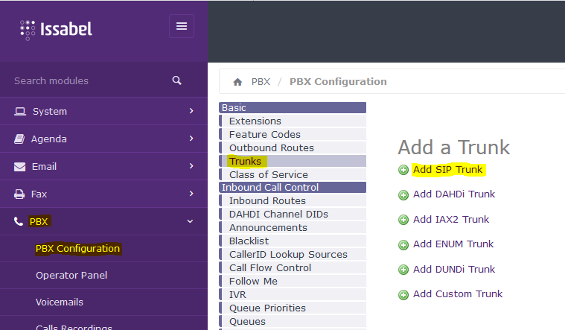Click the home icon in breadcrumb
Image resolution: width=565 pixels, height=330 pixels.
238,82
